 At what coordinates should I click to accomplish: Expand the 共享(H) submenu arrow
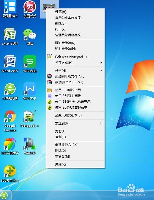tap(101, 70)
